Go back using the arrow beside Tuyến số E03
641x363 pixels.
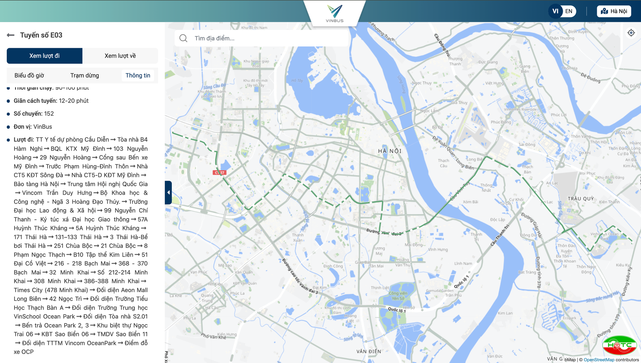[11, 35]
